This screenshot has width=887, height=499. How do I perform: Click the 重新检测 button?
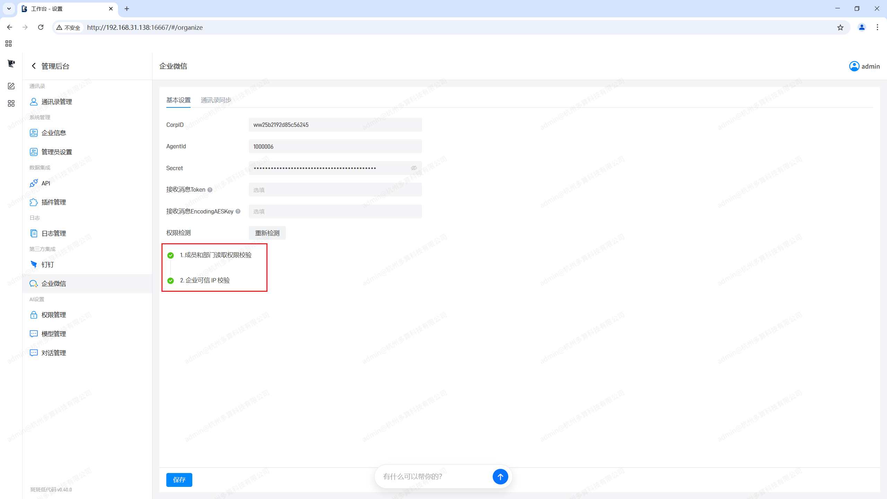click(x=267, y=233)
